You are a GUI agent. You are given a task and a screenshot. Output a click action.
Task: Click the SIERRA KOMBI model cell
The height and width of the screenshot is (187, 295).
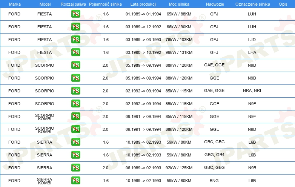click(45, 181)
